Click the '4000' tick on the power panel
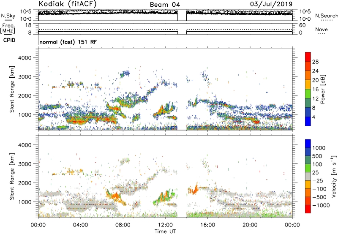 25,58
